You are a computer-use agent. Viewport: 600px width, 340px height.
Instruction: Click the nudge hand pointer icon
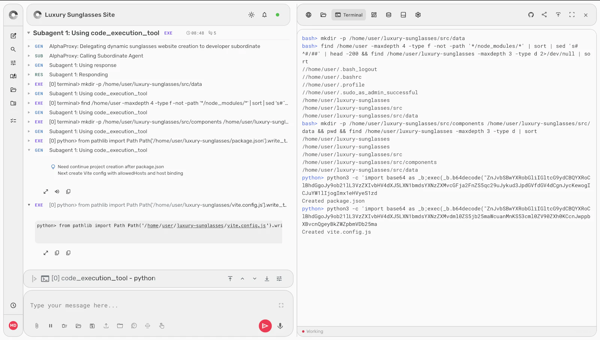click(162, 326)
